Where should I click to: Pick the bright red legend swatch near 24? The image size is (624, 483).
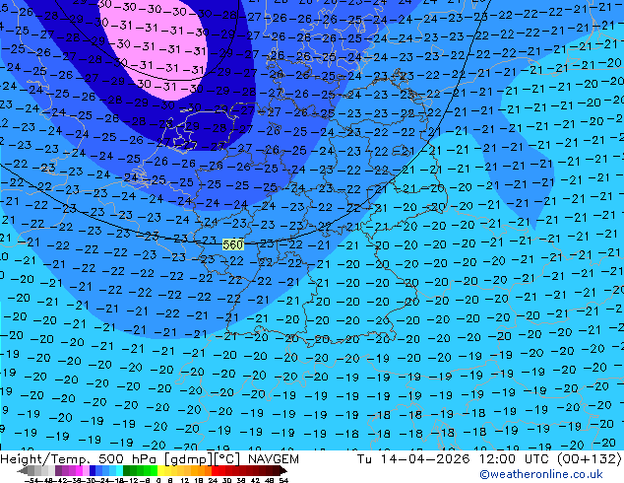215,470
